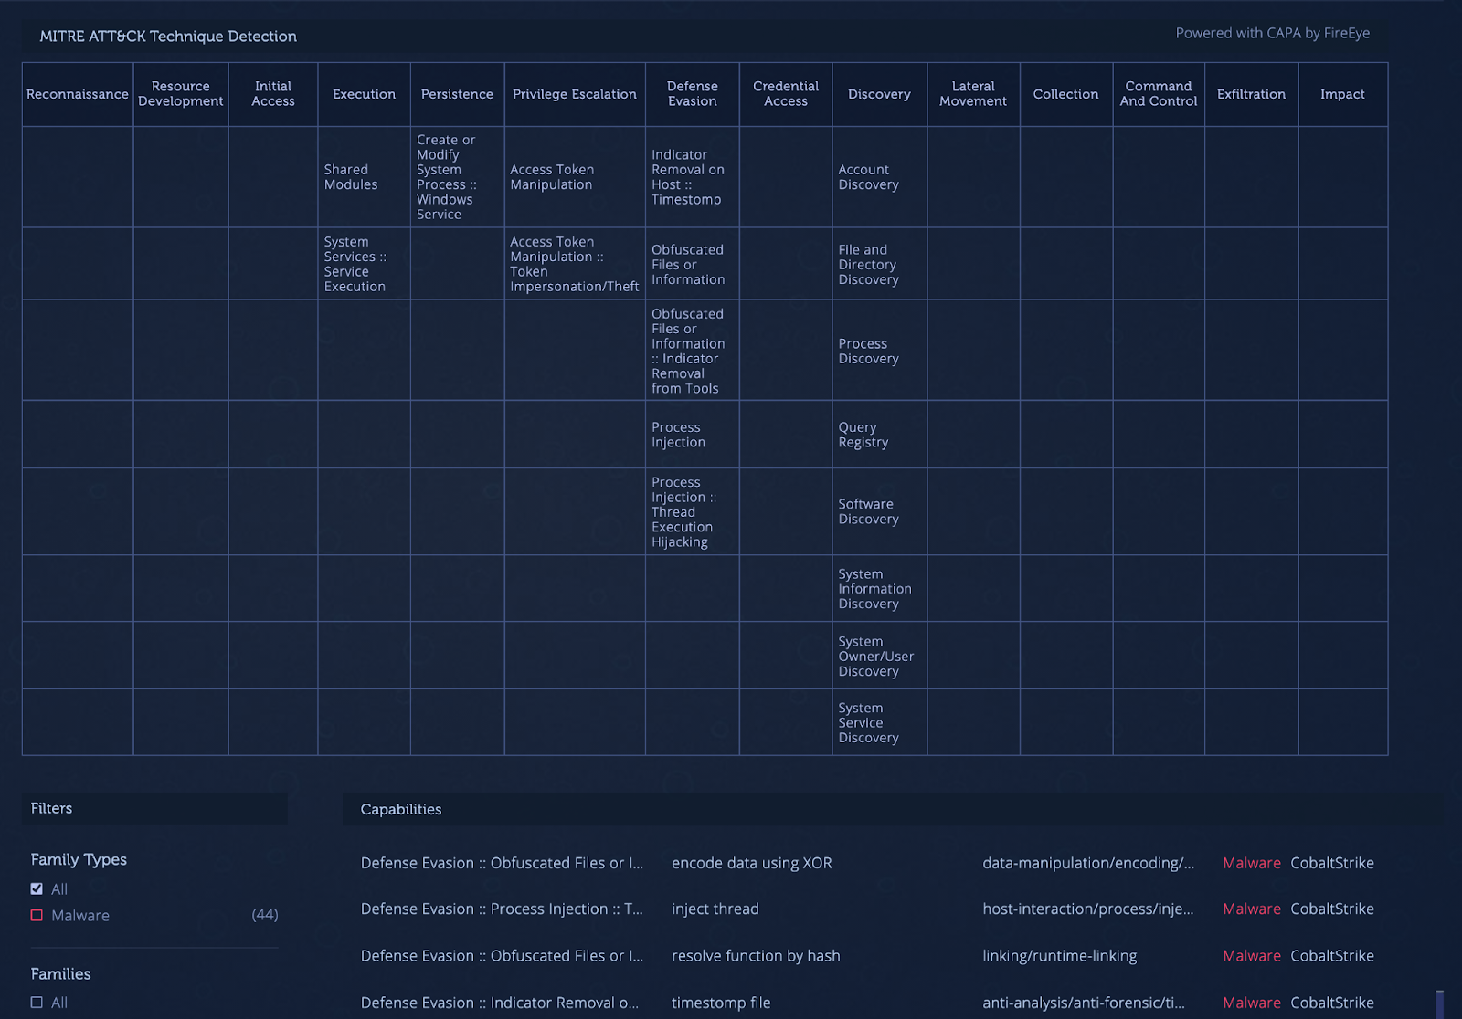Click the 'inject thread' capability row
The height and width of the screenshot is (1019, 1462).
(715, 909)
